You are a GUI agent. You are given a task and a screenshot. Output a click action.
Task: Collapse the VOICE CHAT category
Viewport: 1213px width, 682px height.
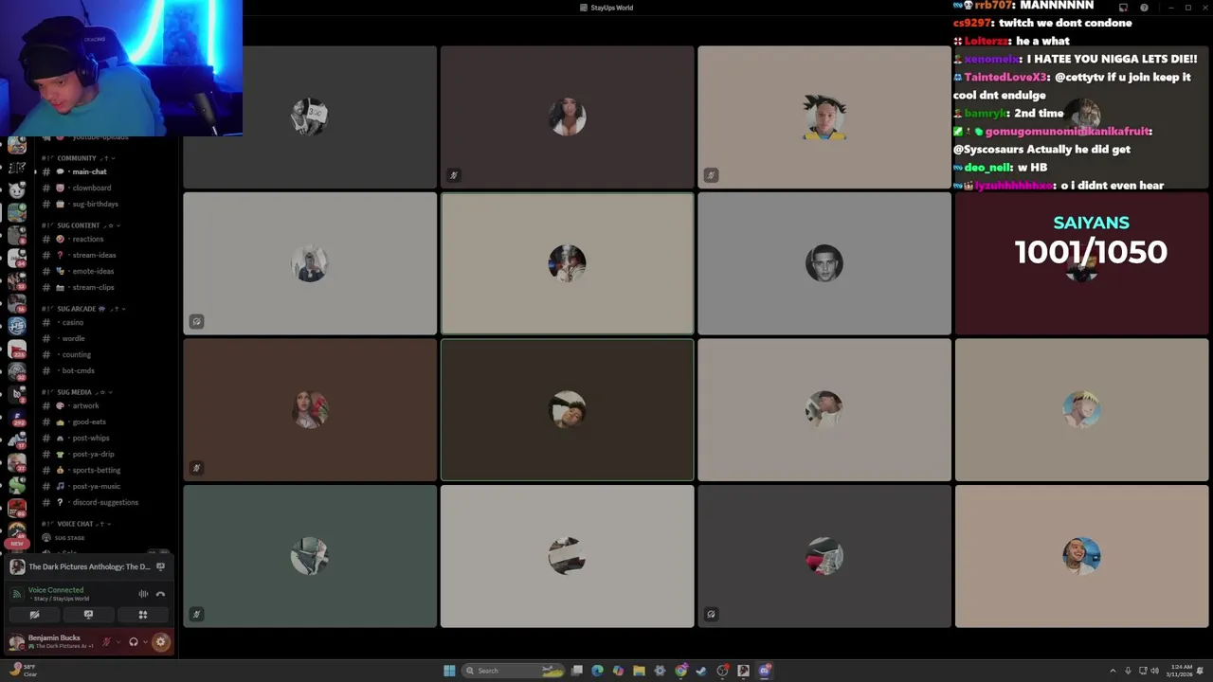76,524
